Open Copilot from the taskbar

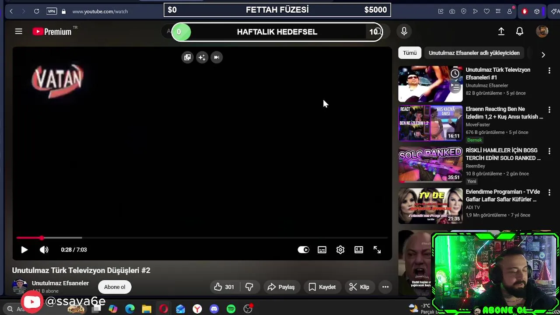click(113, 309)
